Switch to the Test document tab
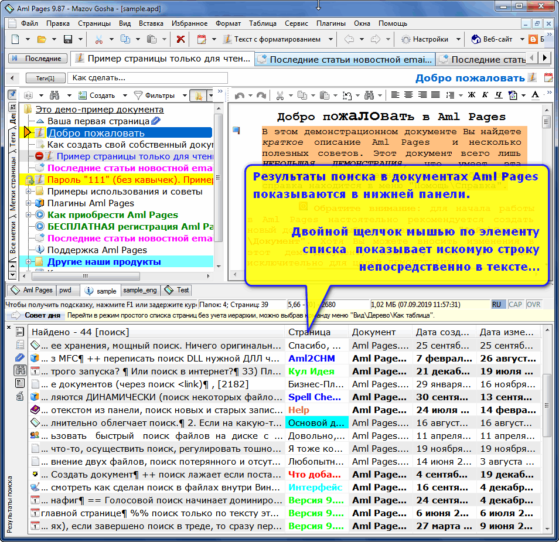Viewport: 559px width, 542px height. 177,290
